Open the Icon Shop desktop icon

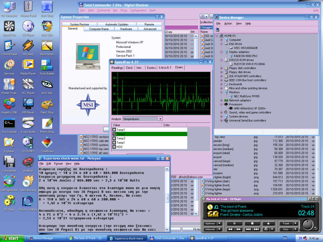click(47, 9)
